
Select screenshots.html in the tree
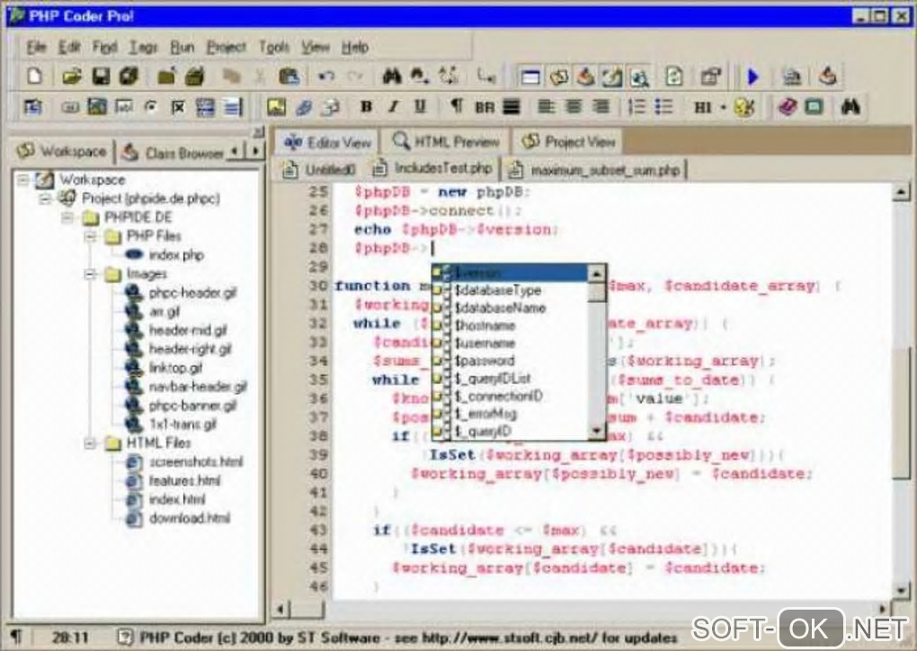[196, 461]
